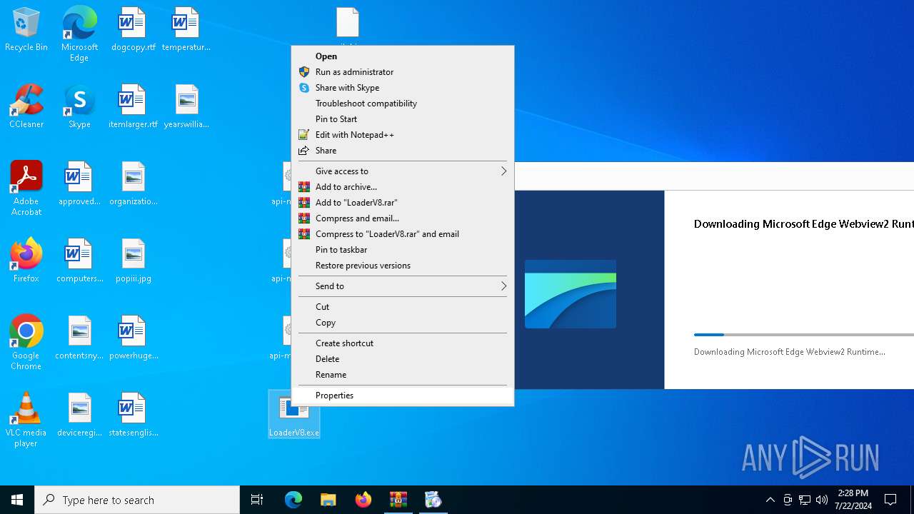914x514 pixels.
Task: Switch to WinRAR taskbar window
Action: (x=398, y=500)
